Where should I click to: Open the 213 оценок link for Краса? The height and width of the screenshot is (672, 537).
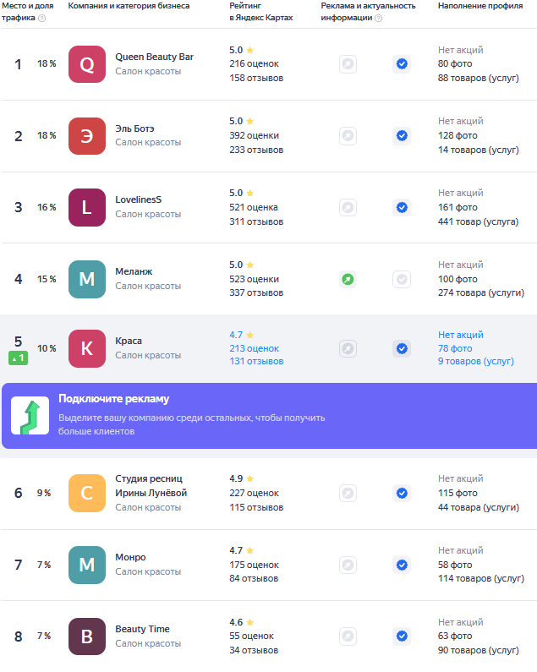[x=254, y=348]
